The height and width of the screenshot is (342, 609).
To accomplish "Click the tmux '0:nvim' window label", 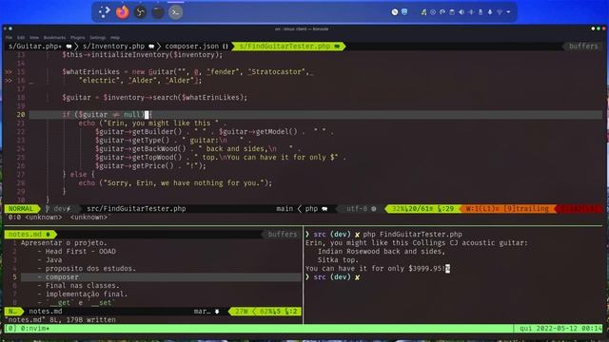I will [x=35, y=329].
